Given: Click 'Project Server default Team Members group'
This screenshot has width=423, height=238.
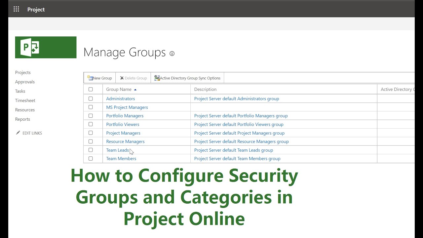Looking at the screenshot, I should (237, 159).
